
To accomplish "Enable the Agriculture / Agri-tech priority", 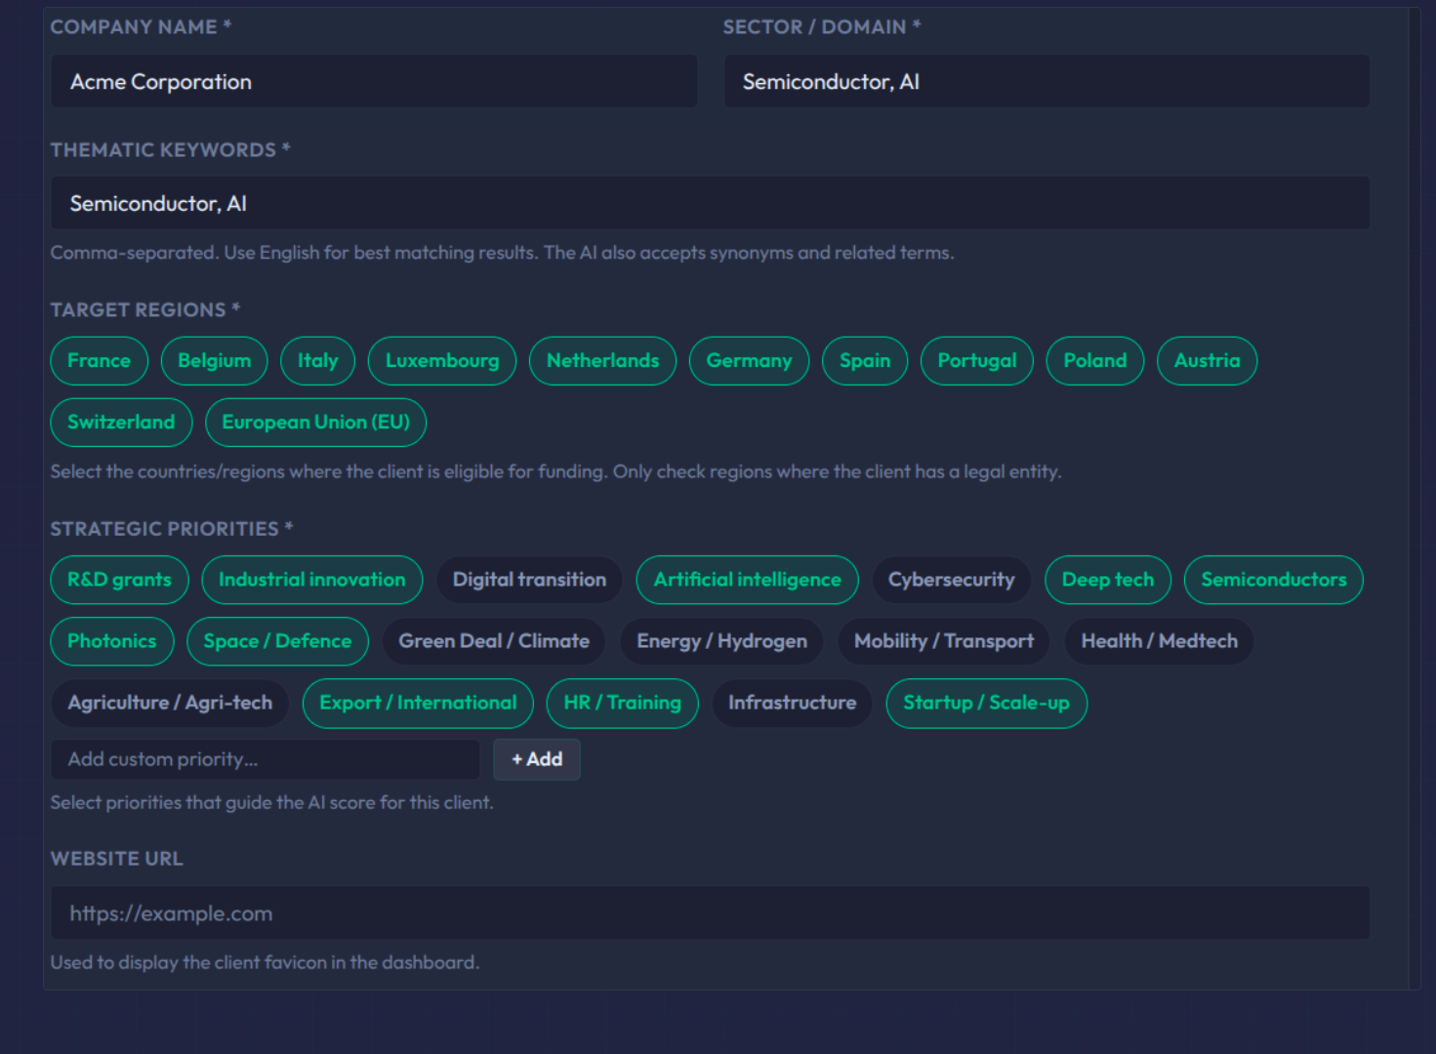I will click(x=170, y=703).
